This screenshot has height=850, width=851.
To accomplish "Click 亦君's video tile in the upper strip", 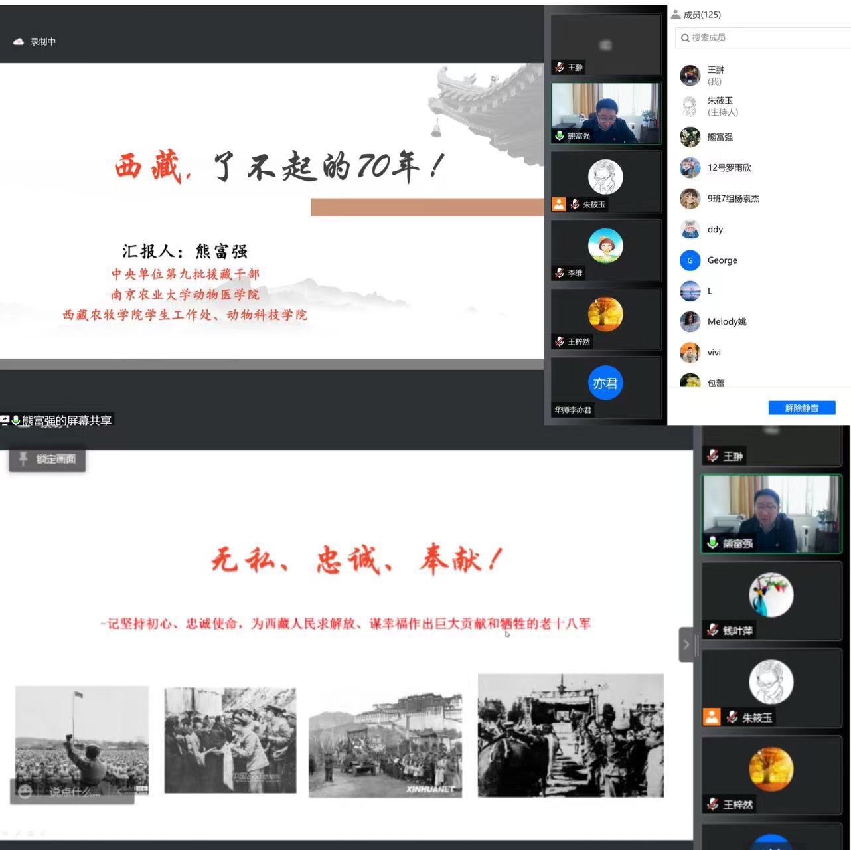I will 605,387.
